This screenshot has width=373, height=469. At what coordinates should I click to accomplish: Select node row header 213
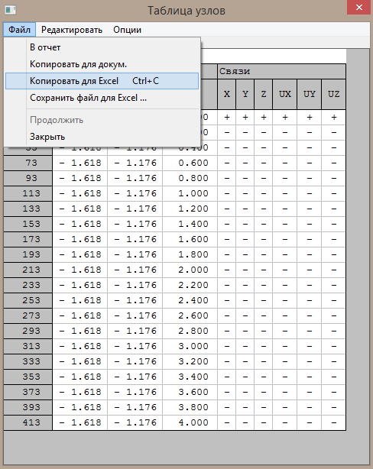click(28, 270)
